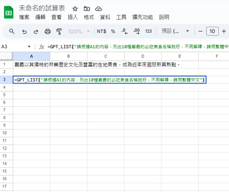229x192 pixels.
Task: Select empty cell A2
Action: tap(32, 72)
